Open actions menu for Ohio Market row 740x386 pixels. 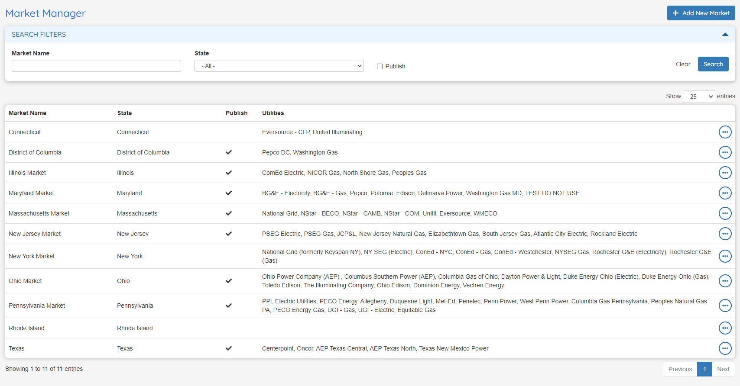[725, 281]
